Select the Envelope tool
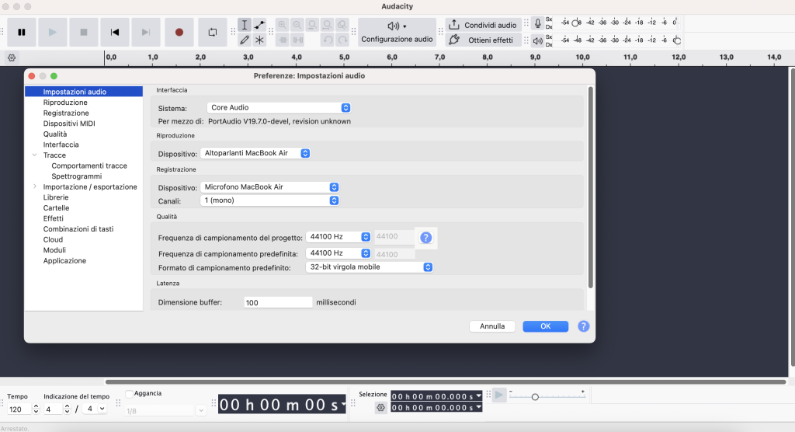 click(x=259, y=25)
